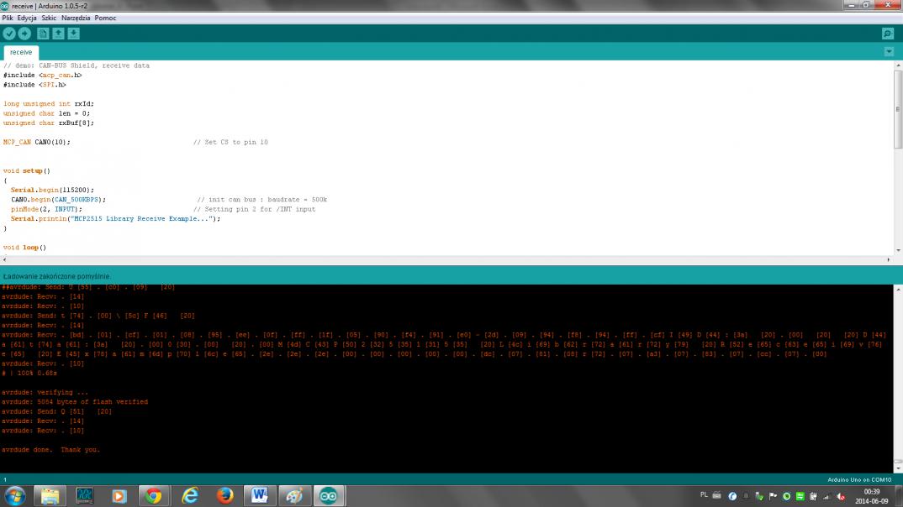The image size is (903, 507).
Task: Click the Verify sketch checkmark icon
Action: (x=9, y=34)
